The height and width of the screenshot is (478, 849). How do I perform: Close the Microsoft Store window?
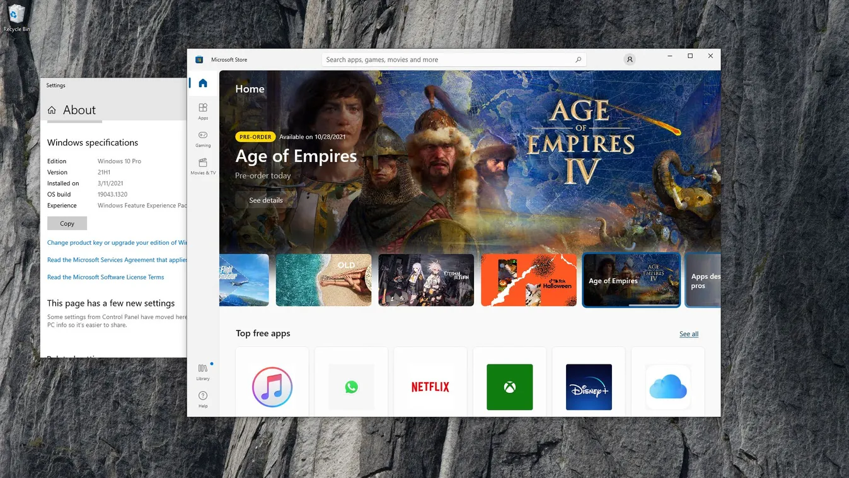(x=710, y=56)
